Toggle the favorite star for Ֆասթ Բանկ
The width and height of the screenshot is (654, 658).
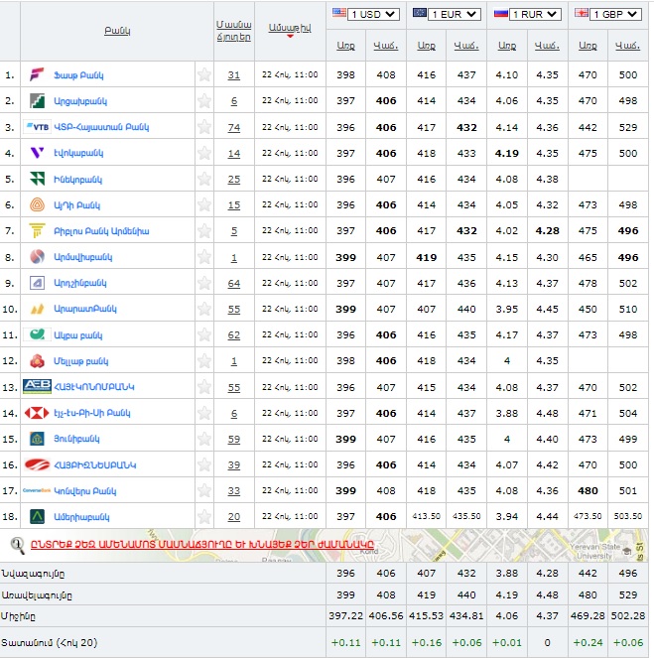[204, 74]
